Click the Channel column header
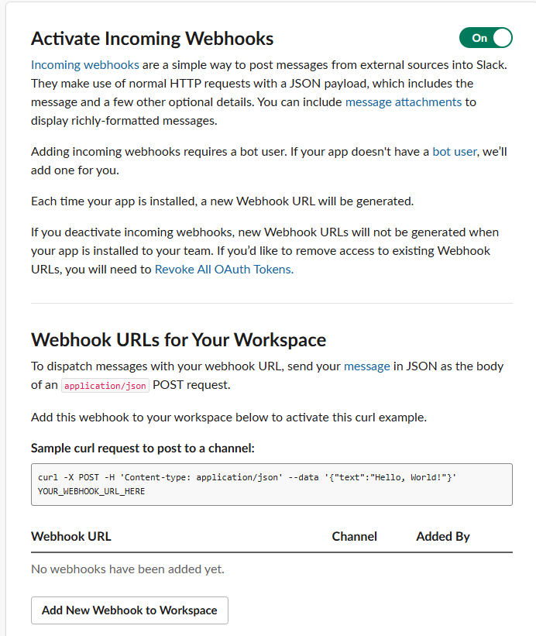Screen dimensions: 536x636 [x=354, y=536]
